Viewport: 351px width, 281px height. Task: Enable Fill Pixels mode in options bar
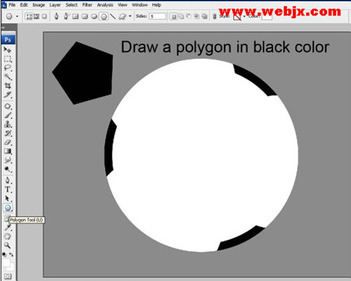44,16
